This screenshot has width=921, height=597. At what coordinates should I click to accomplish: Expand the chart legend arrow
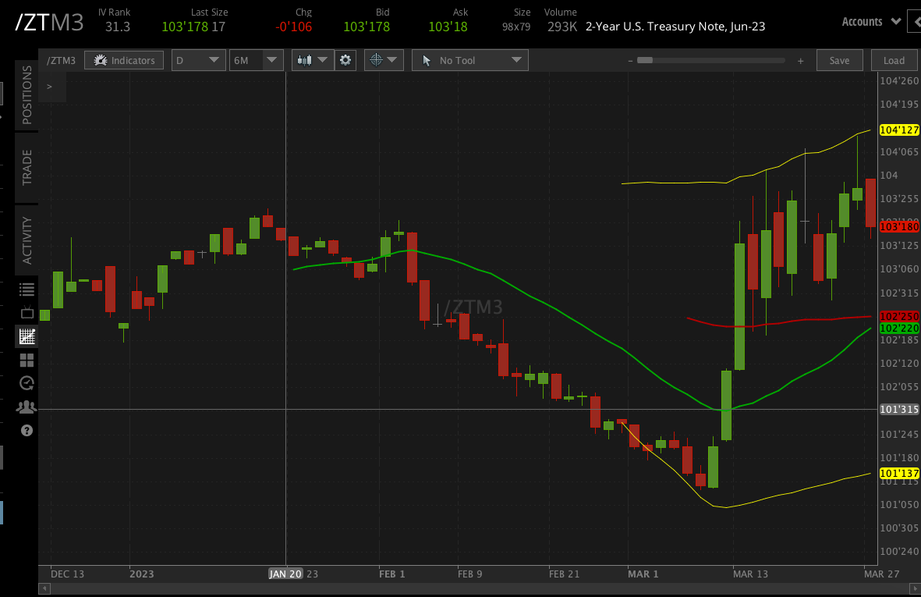(49, 87)
